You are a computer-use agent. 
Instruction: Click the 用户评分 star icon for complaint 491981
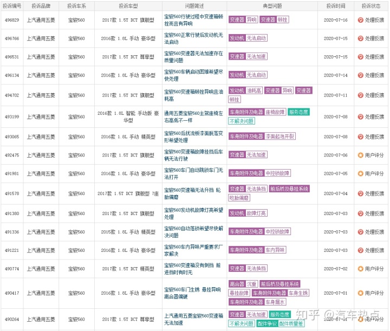[x=360, y=173]
